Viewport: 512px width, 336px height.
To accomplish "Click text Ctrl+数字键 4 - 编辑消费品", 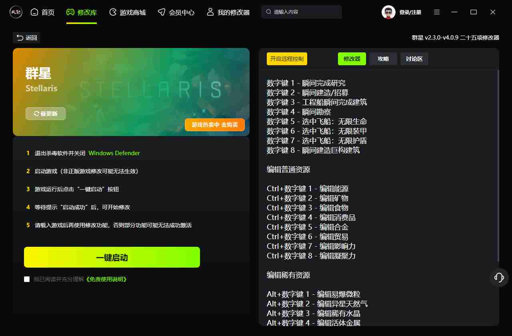I will tap(311, 218).
